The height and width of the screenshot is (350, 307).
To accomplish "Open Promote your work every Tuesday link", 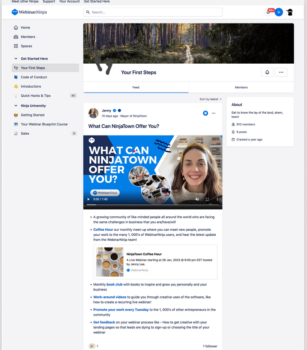I will pos(121,310).
